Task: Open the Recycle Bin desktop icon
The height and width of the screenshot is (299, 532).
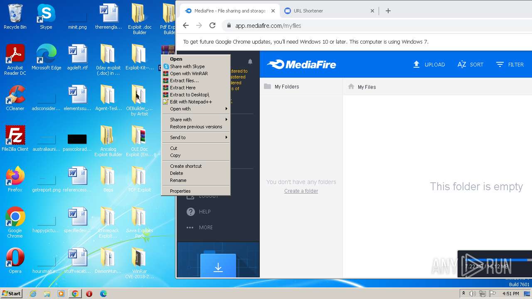Action: pyautogui.click(x=15, y=17)
